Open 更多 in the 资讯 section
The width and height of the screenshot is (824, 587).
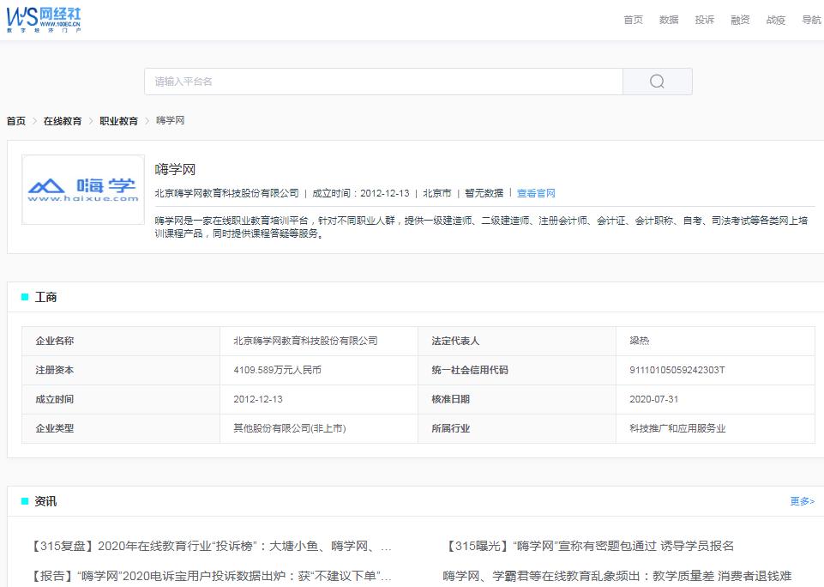(803, 500)
